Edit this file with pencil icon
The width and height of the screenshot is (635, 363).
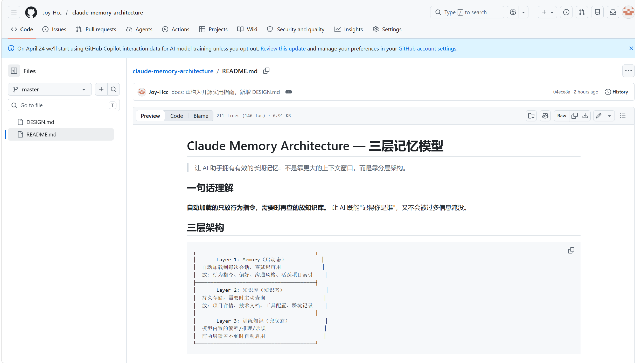point(599,116)
